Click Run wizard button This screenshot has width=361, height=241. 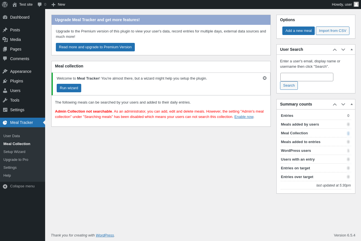(69, 88)
